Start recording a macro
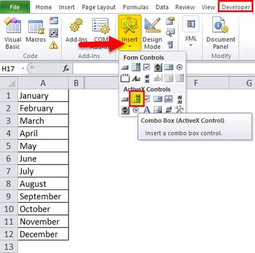 pyautogui.click(x=54, y=21)
